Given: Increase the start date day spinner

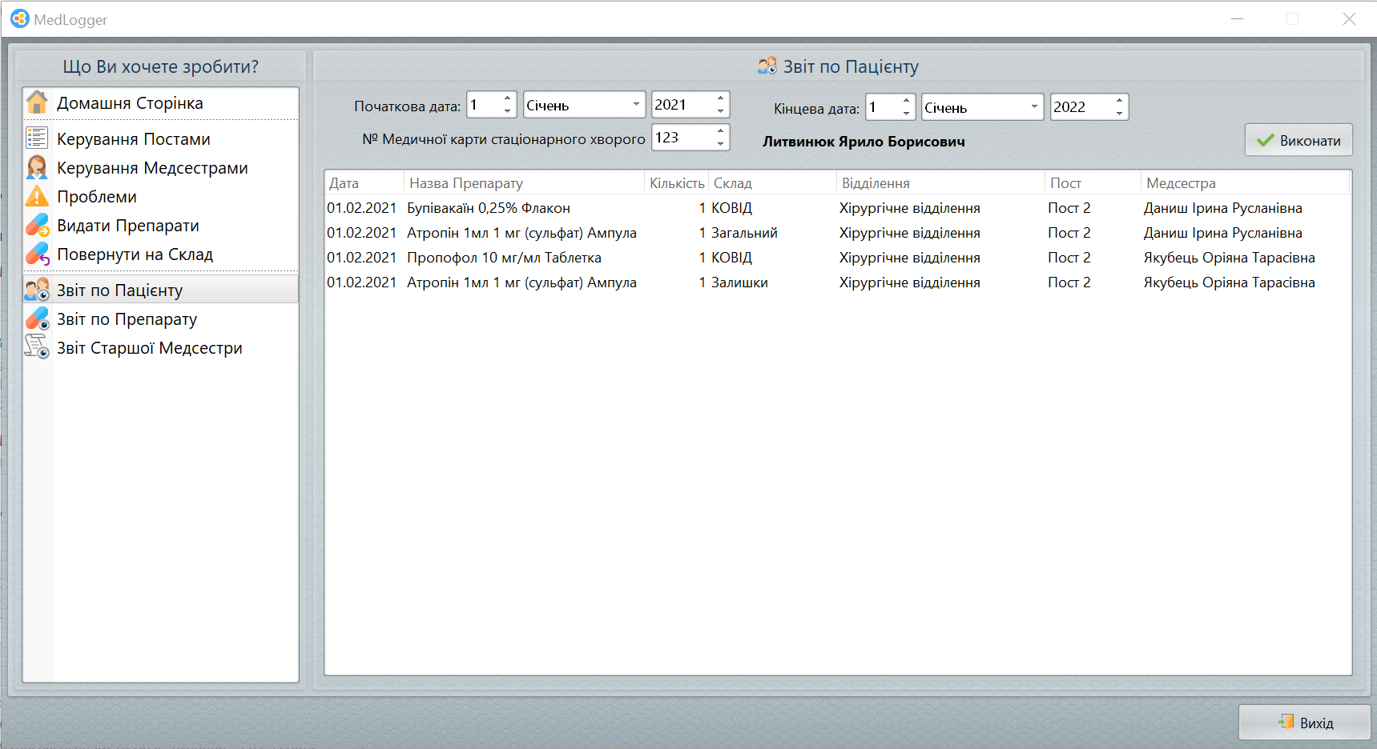Looking at the screenshot, I should 507,99.
